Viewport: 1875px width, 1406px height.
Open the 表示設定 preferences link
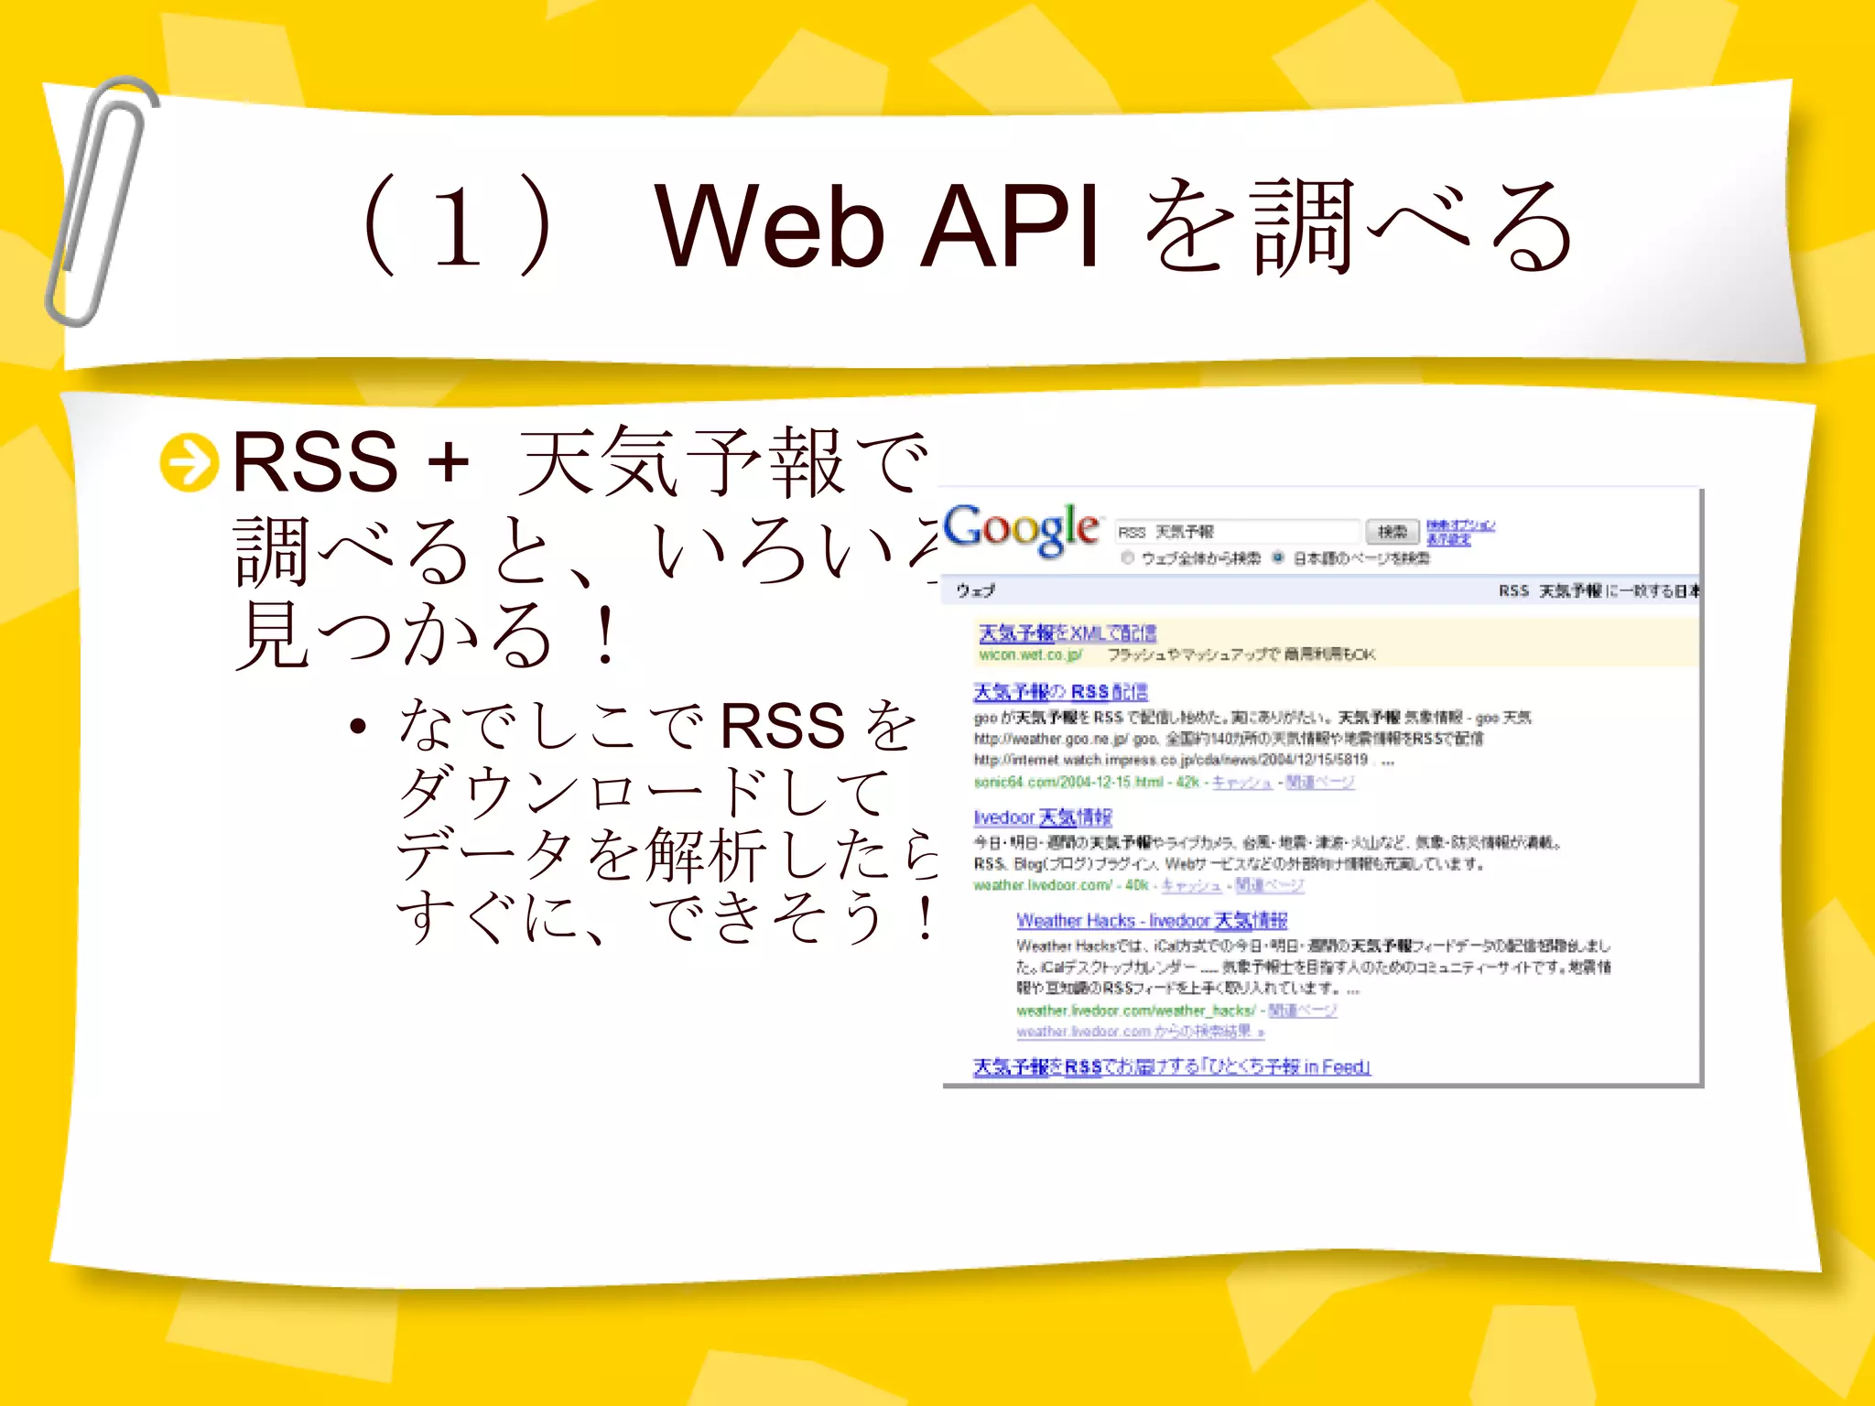[1448, 539]
